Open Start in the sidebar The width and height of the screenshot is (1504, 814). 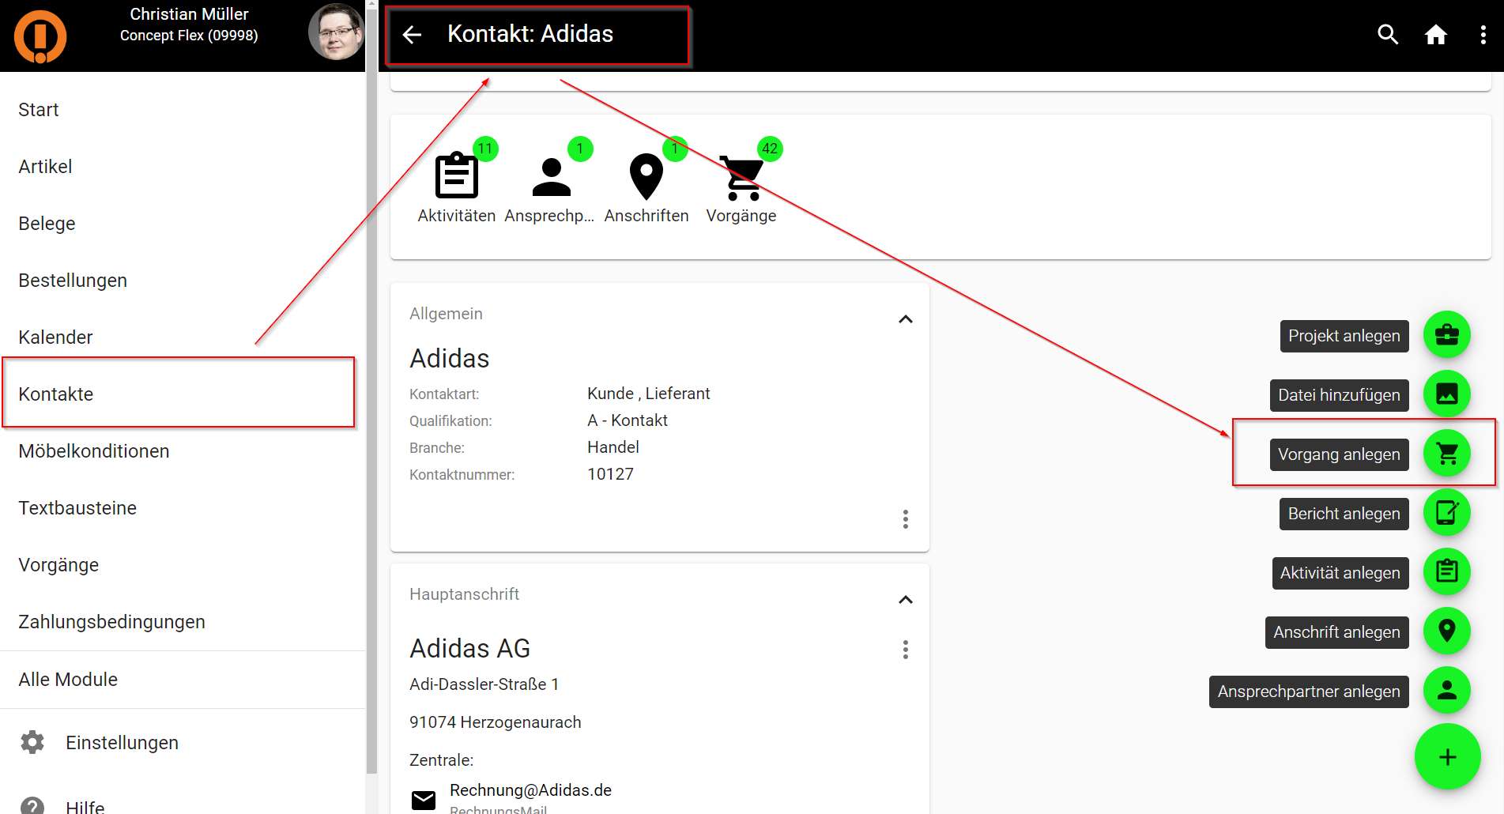pyautogui.click(x=183, y=110)
